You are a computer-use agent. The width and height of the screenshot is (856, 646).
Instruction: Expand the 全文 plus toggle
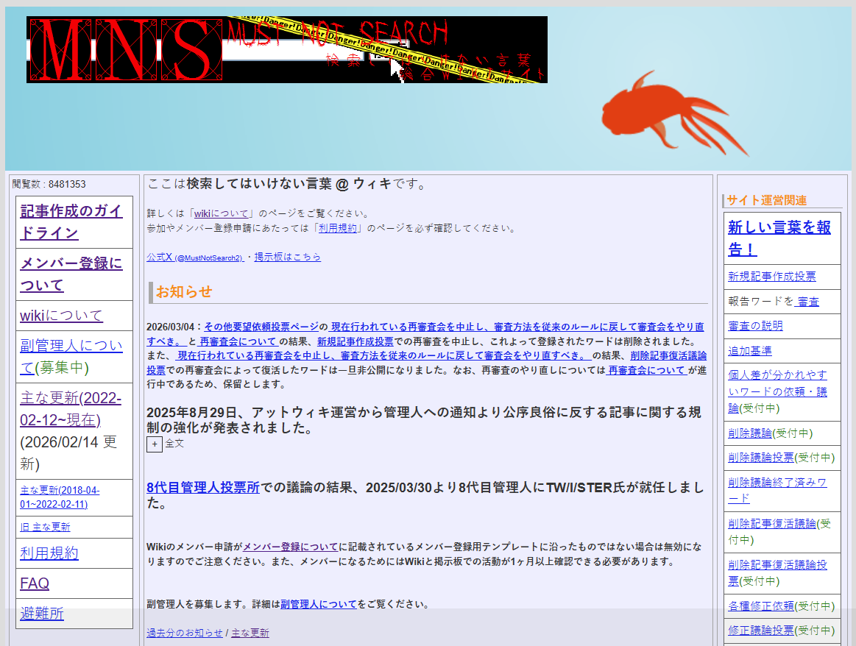point(155,444)
